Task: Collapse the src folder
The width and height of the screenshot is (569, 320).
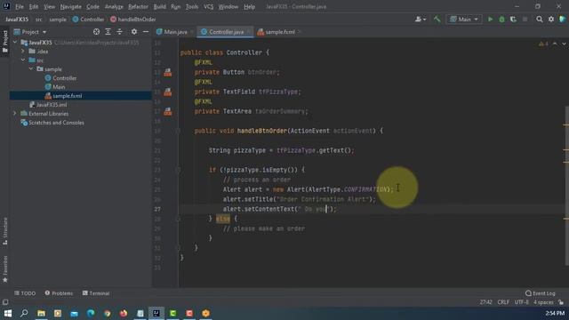Action: click(x=23, y=60)
